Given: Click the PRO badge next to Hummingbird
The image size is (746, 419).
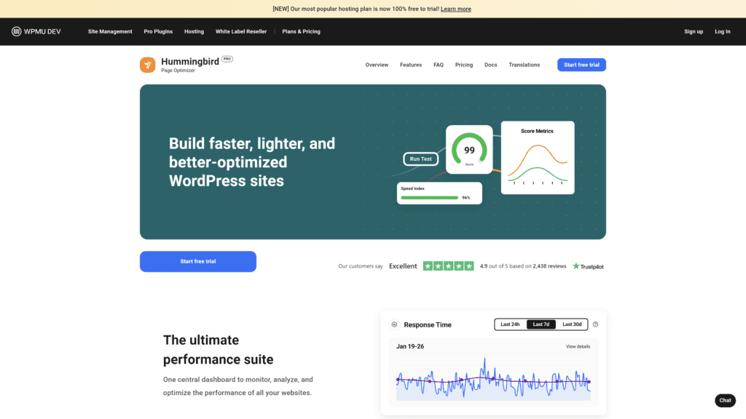Looking at the screenshot, I should [x=227, y=59].
